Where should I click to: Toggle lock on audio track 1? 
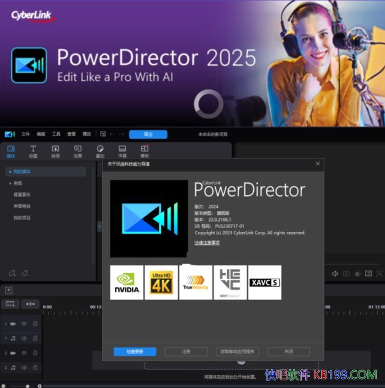35,337
